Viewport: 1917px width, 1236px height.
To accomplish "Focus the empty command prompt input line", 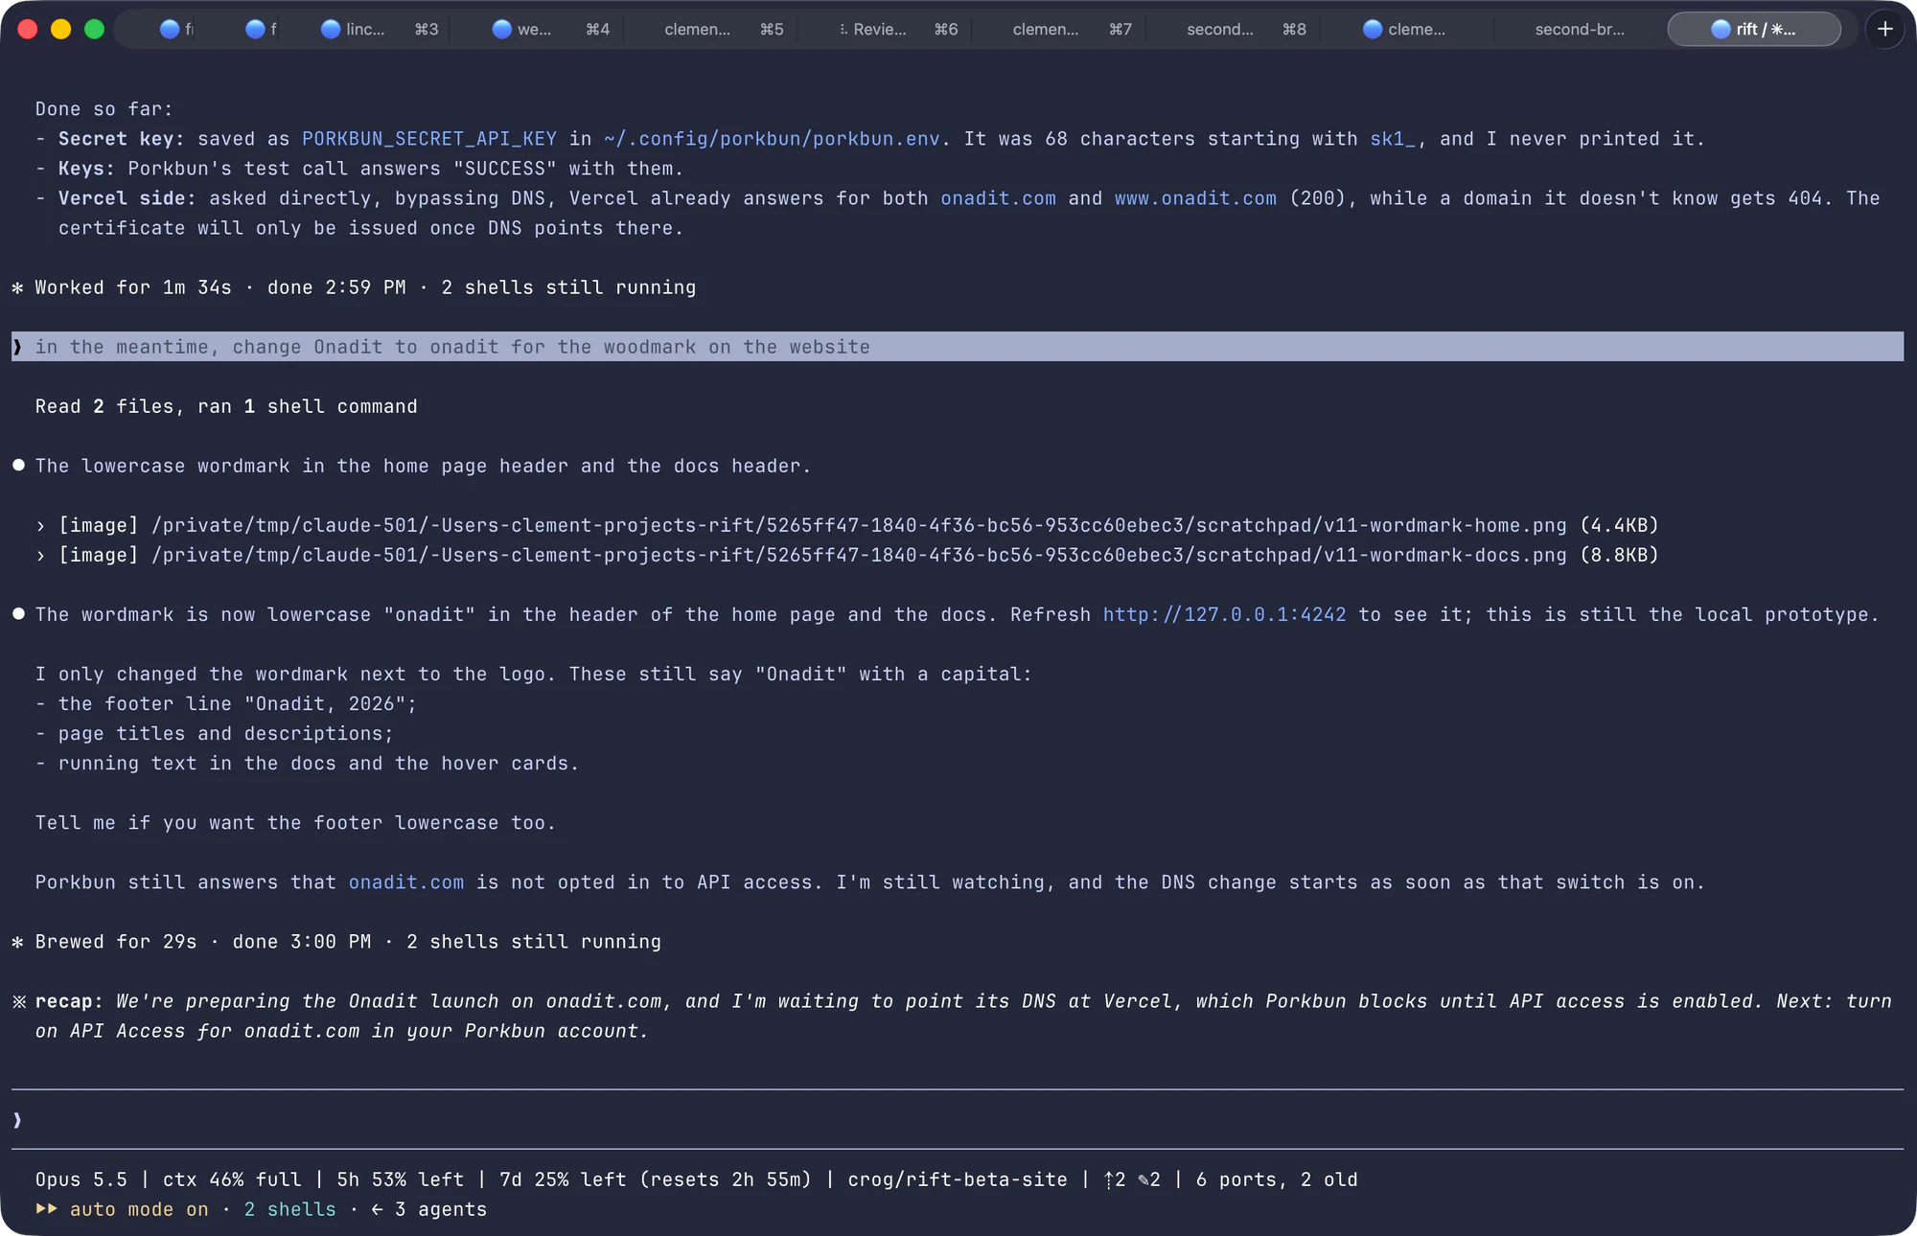I will pos(957,1119).
